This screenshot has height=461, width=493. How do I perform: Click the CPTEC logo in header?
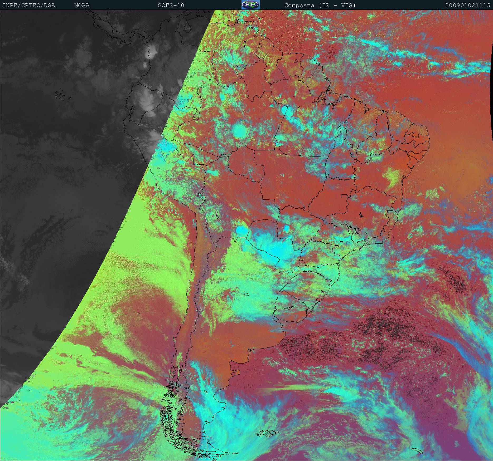250,5
